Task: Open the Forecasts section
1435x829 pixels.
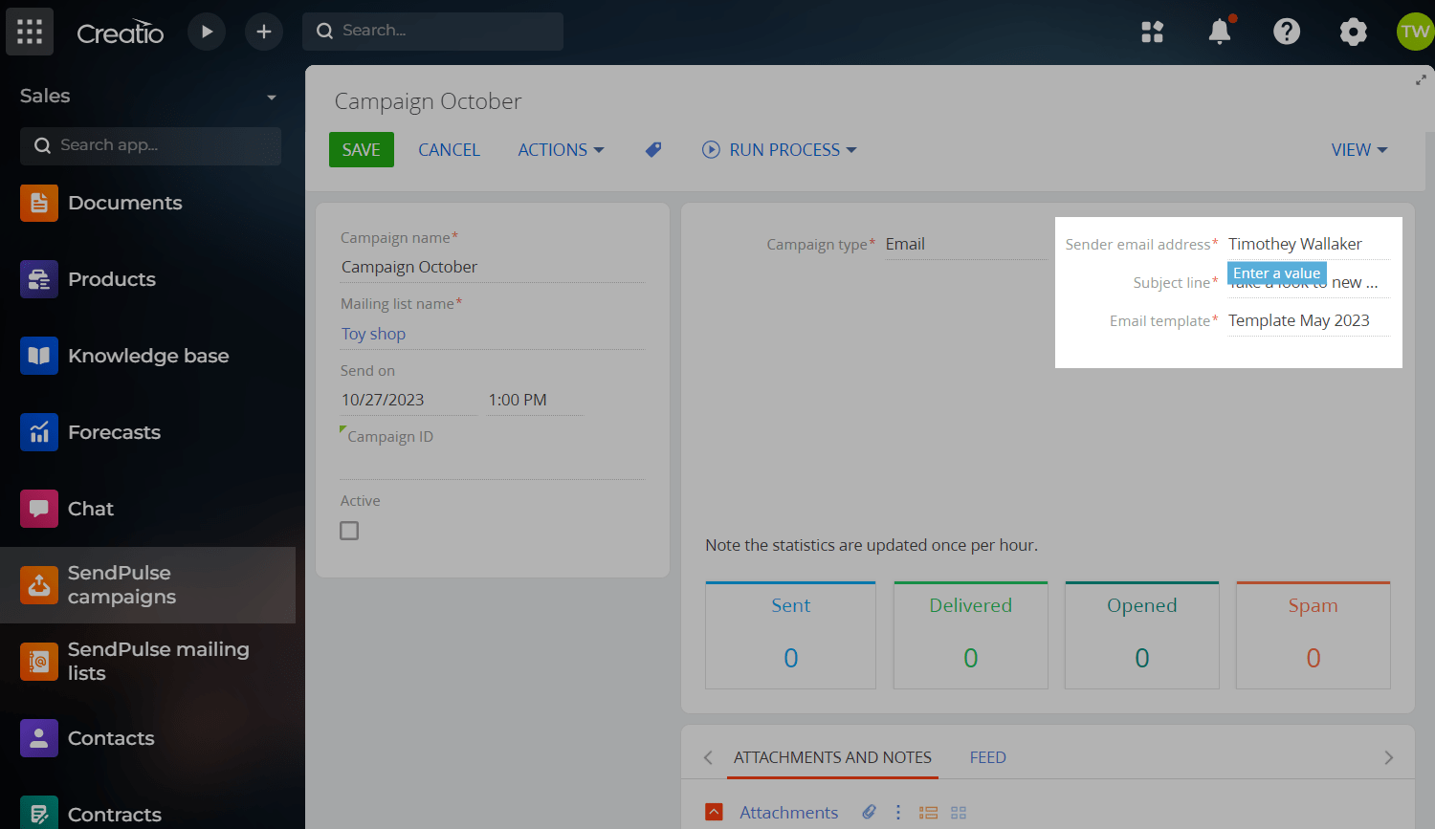Action: [x=148, y=432]
